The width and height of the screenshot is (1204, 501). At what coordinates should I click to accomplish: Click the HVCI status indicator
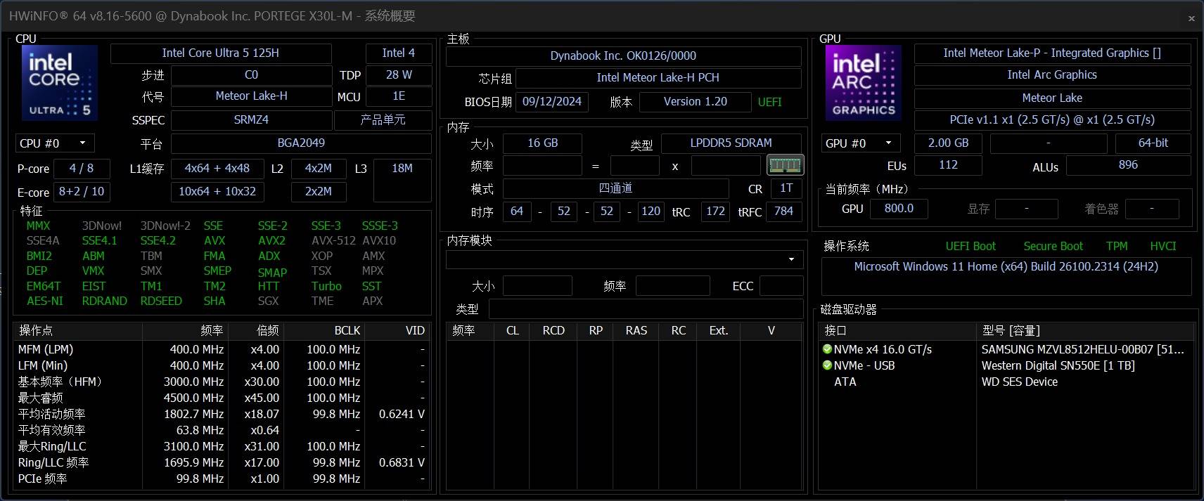pyautogui.click(x=1163, y=246)
